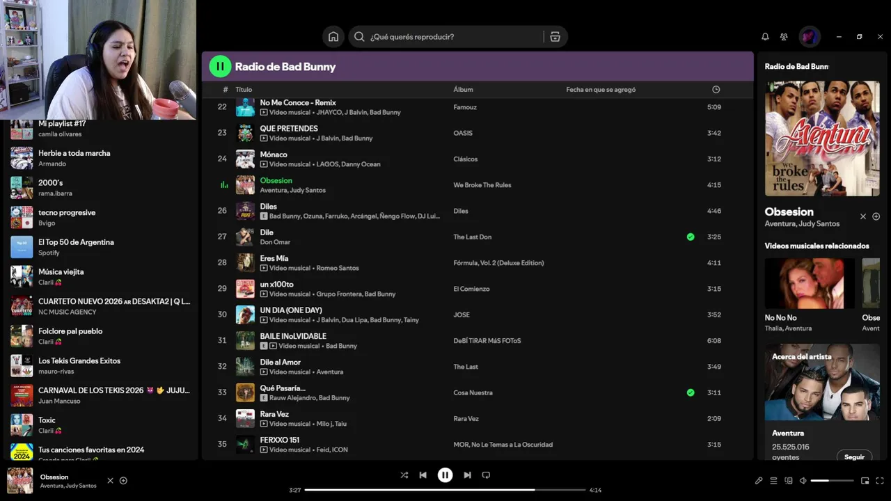Mute the volume speaker icon
This screenshot has width=891, height=501.
click(x=803, y=481)
